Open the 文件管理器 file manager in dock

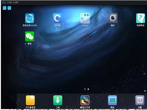(30, 100)
